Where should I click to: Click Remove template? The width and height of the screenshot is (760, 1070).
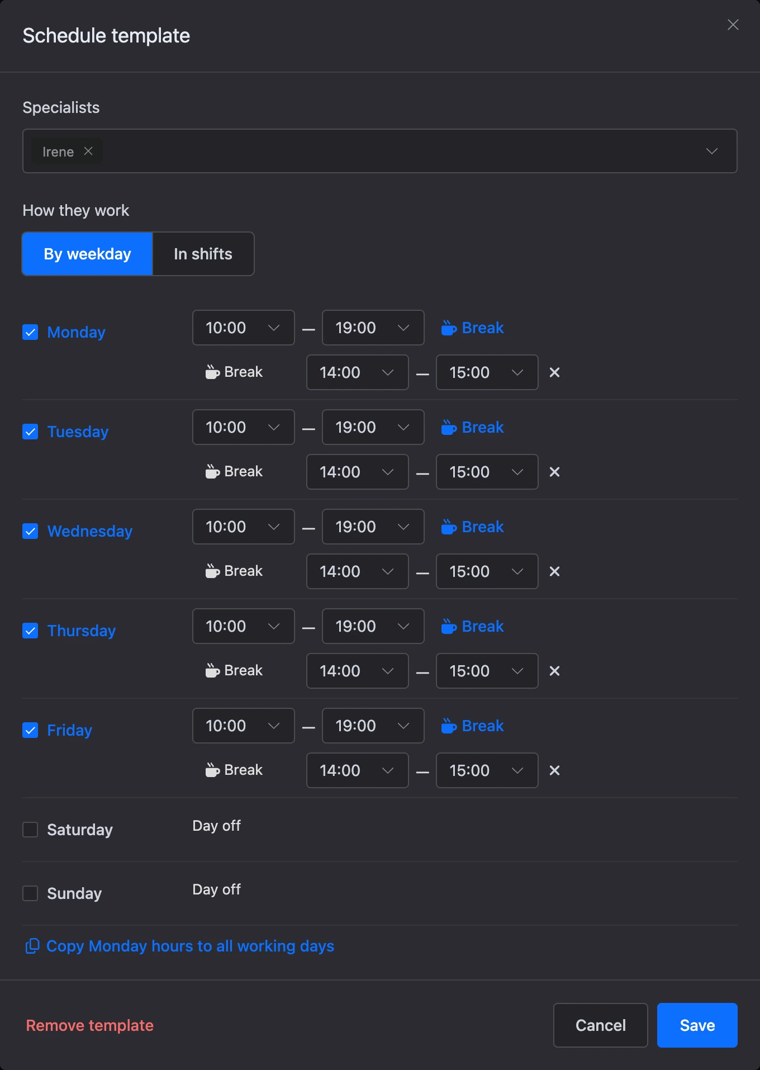(x=90, y=1025)
